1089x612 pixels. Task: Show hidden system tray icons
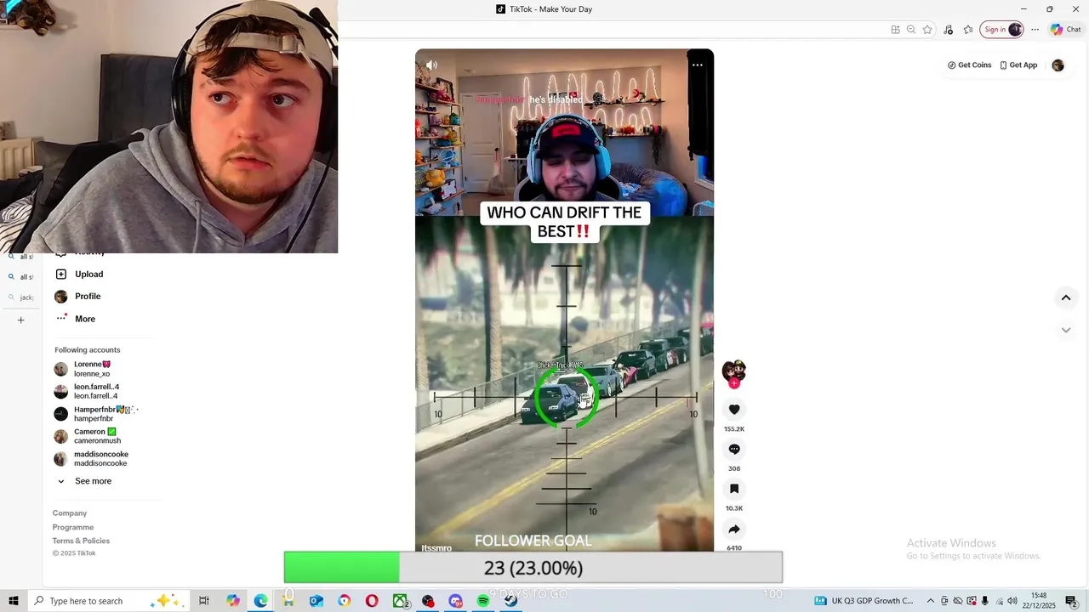pyautogui.click(x=930, y=601)
